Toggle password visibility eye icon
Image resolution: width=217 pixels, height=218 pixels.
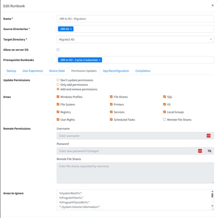click(209, 151)
